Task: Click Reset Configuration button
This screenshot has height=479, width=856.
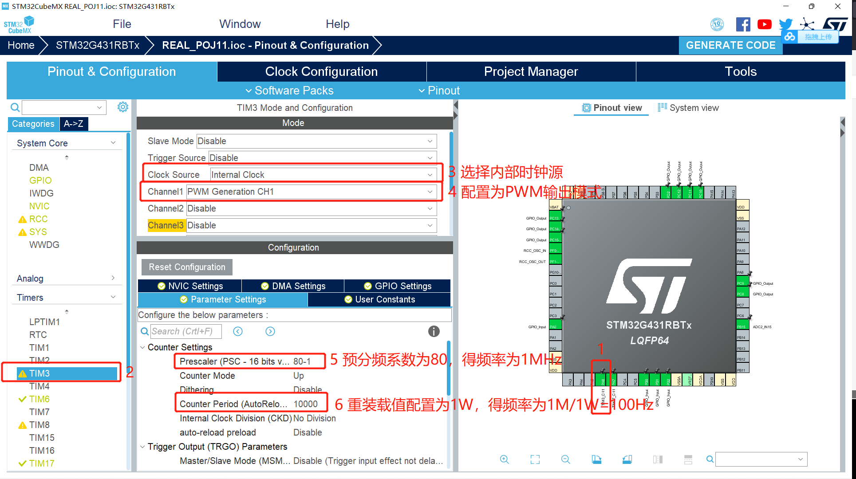Action: [x=187, y=267]
